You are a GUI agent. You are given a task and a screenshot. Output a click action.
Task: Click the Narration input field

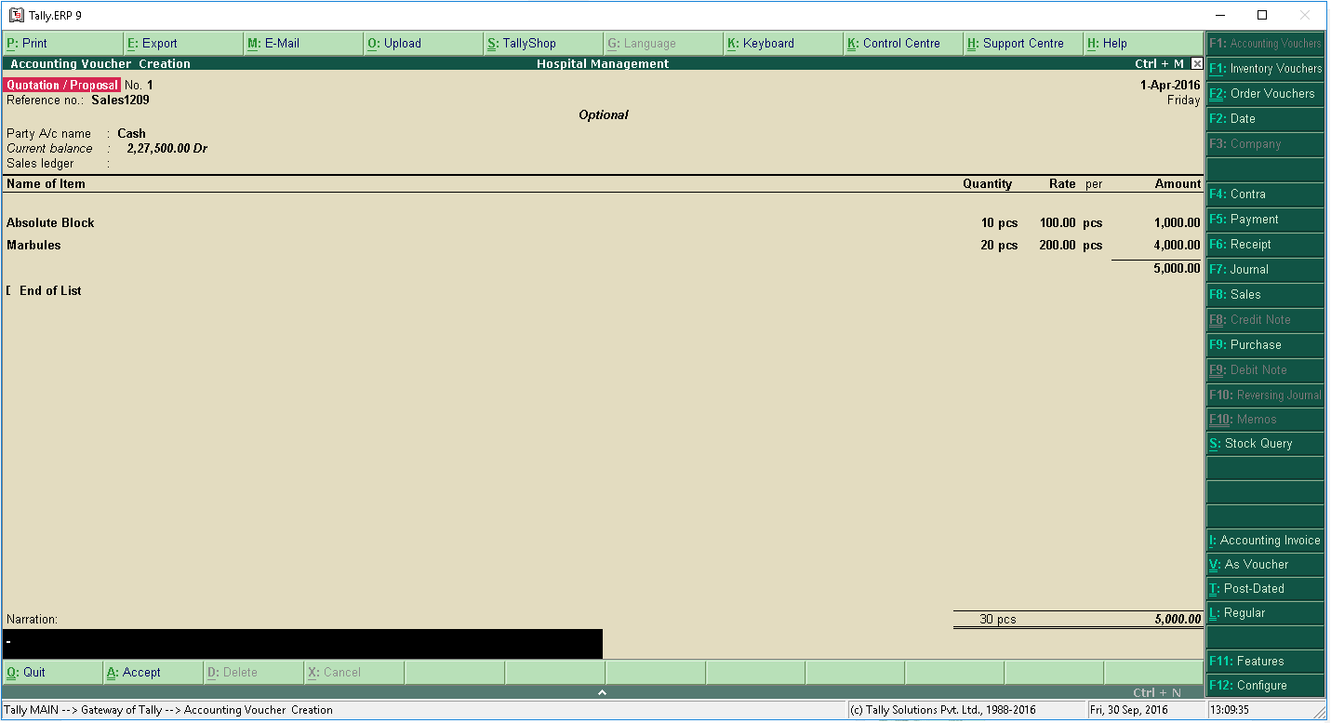[x=302, y=644]
